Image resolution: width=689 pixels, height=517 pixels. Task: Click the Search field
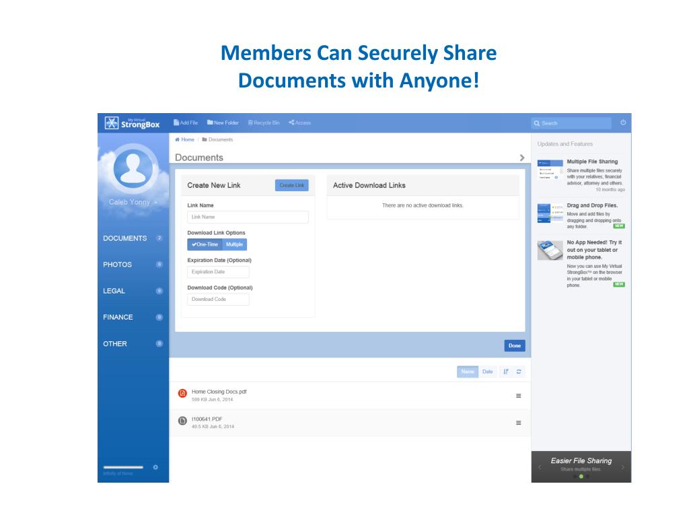pos(571,123)
